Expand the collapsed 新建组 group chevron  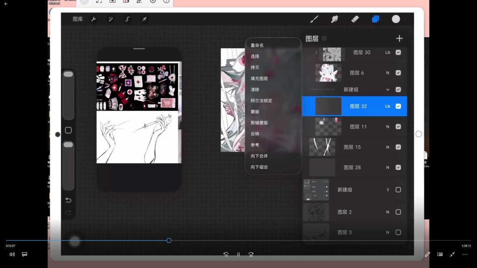pyautogui.click(x=388, y=190)
